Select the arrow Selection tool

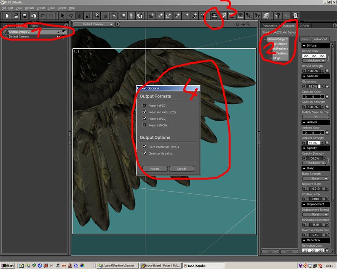pos(62,16)
